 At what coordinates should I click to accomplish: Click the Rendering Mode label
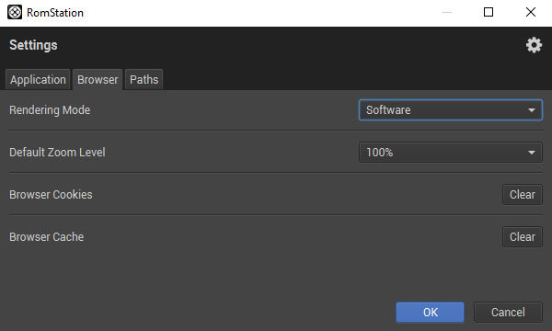pyautogui.click(x=50, y=110)
